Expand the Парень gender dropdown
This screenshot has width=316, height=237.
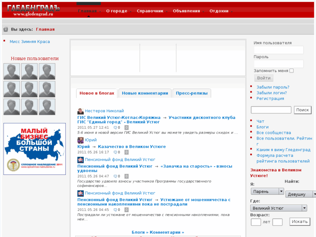(281, 191)
